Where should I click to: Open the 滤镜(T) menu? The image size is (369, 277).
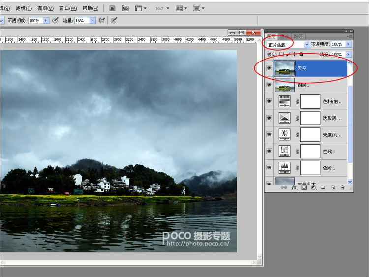pyautogui.click(x=24, y=8)
